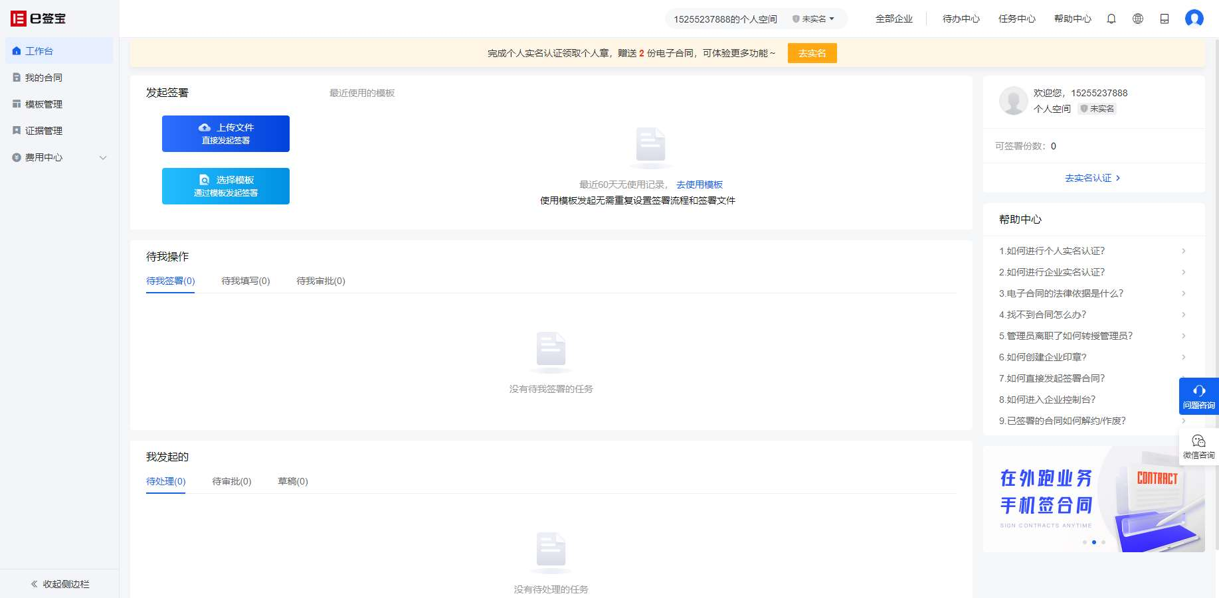Click the cloud upload icon on 上传文件
The height and width of the screenshot is (598, 1219).
pyautogui.click(x=205, y=127)
